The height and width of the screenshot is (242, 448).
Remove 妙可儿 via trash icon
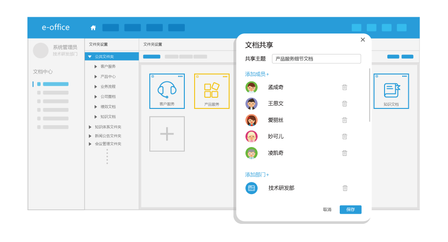coord(344,136)
